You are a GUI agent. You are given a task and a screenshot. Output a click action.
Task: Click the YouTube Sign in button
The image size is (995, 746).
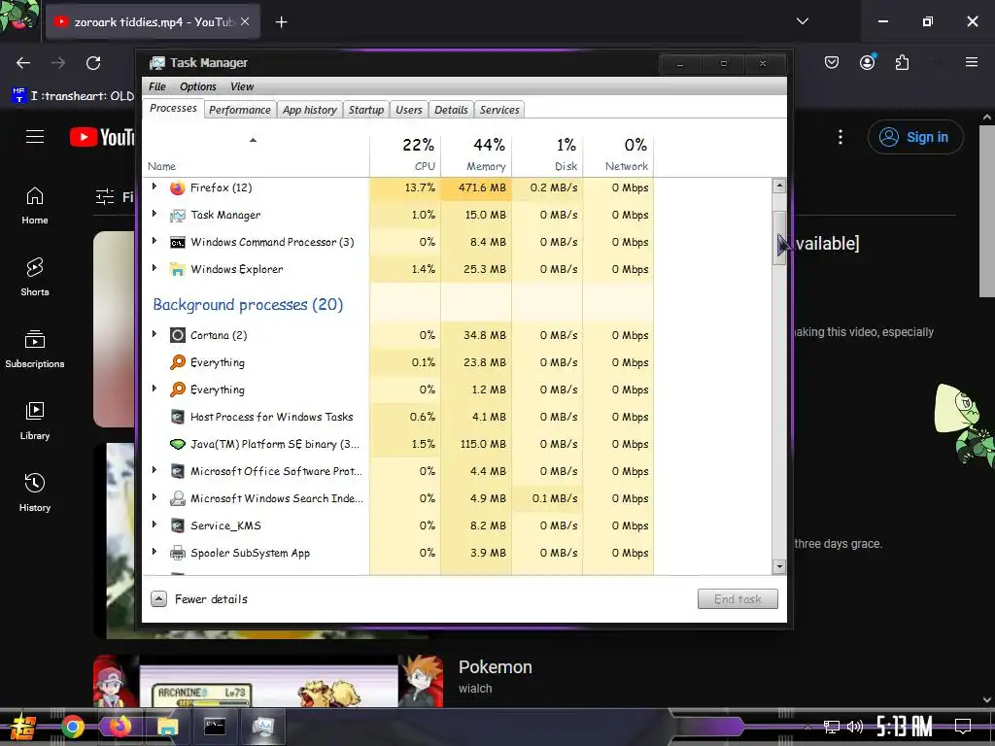point(915,137)
